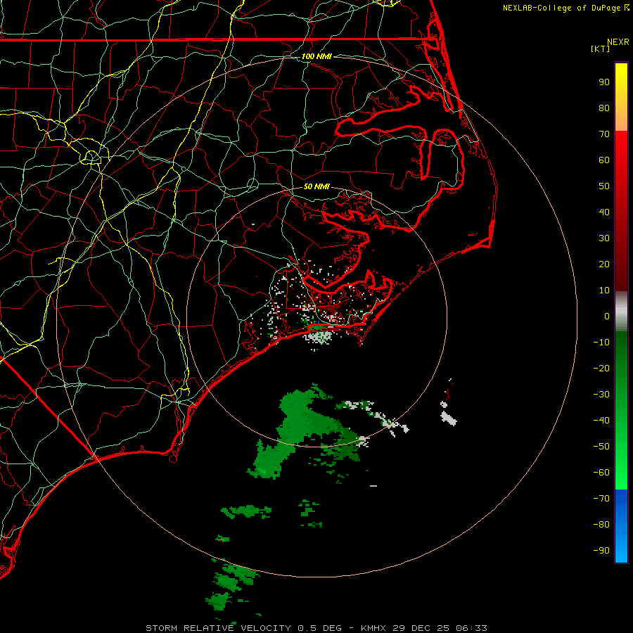Click the 80 value on the velocity scale
The image size is (633, 633).
click(x=604, y=108)
